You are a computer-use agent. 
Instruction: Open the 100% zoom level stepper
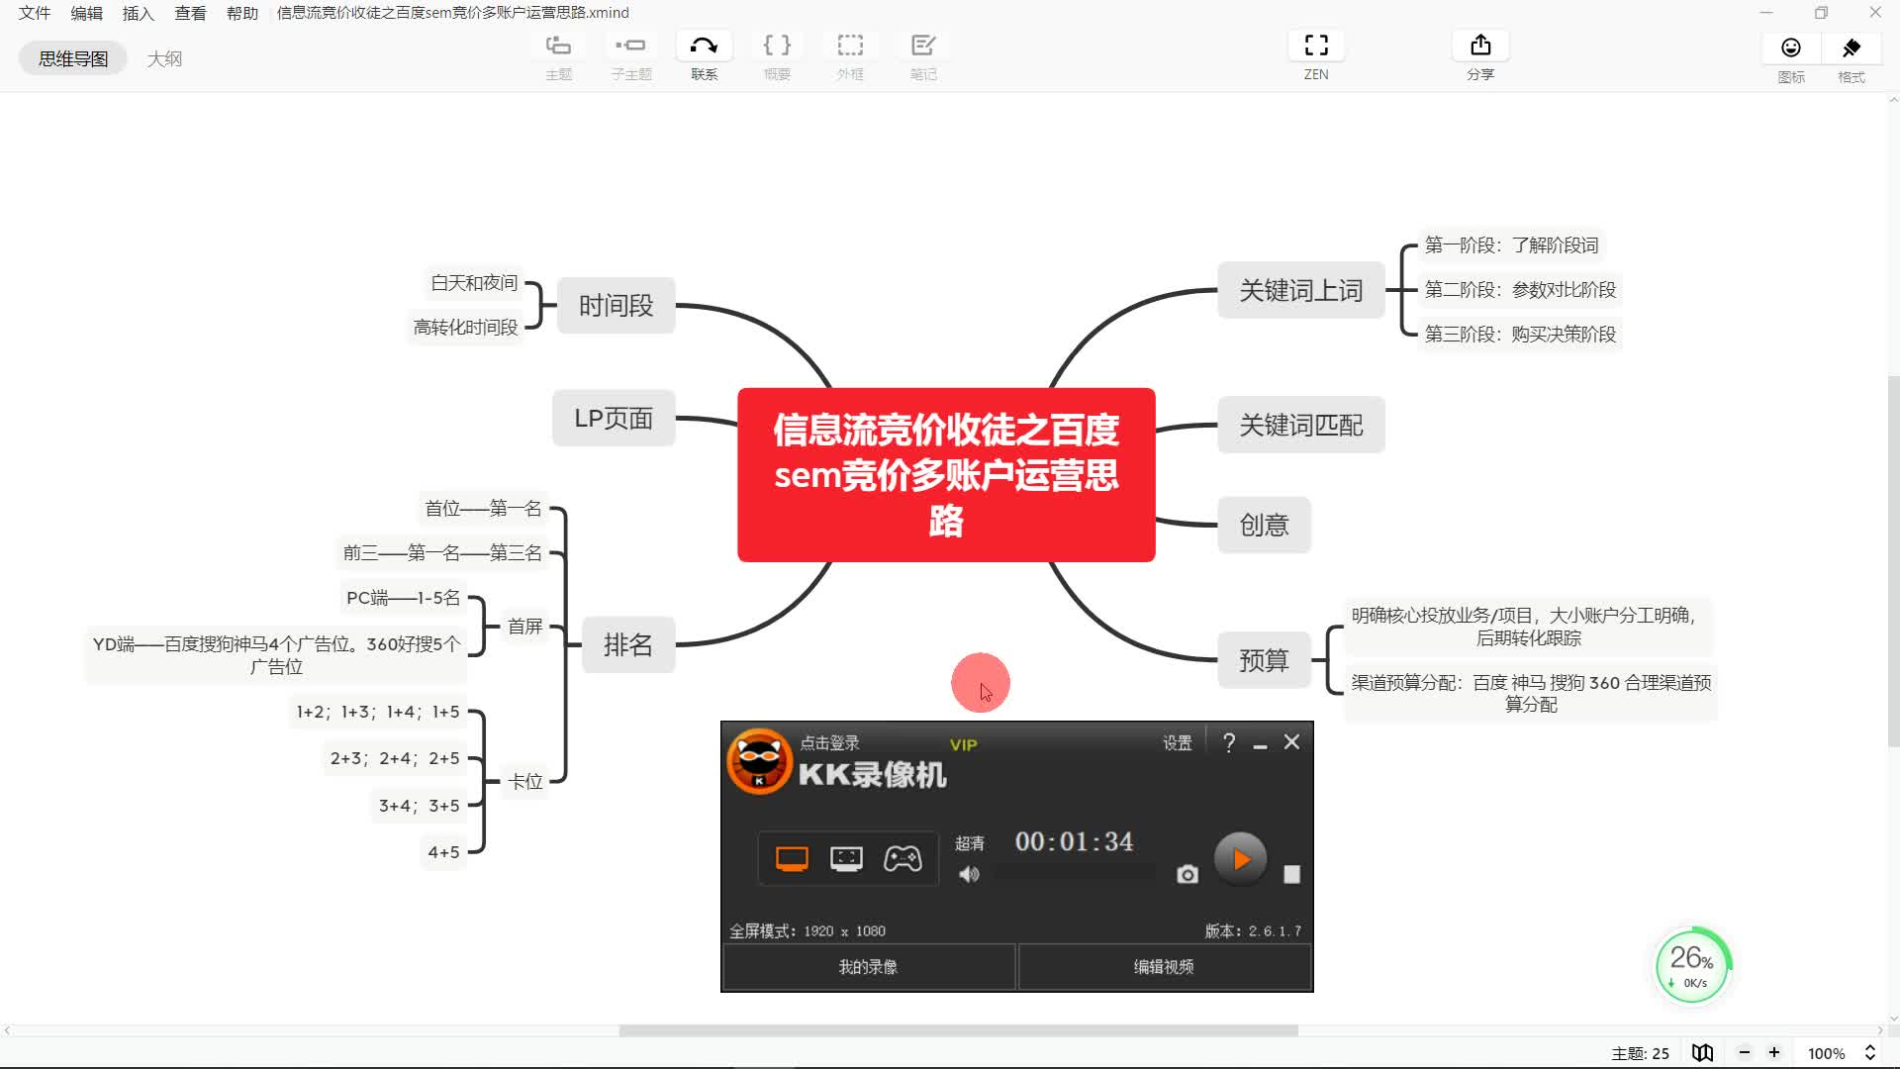click(1870, 1053)
